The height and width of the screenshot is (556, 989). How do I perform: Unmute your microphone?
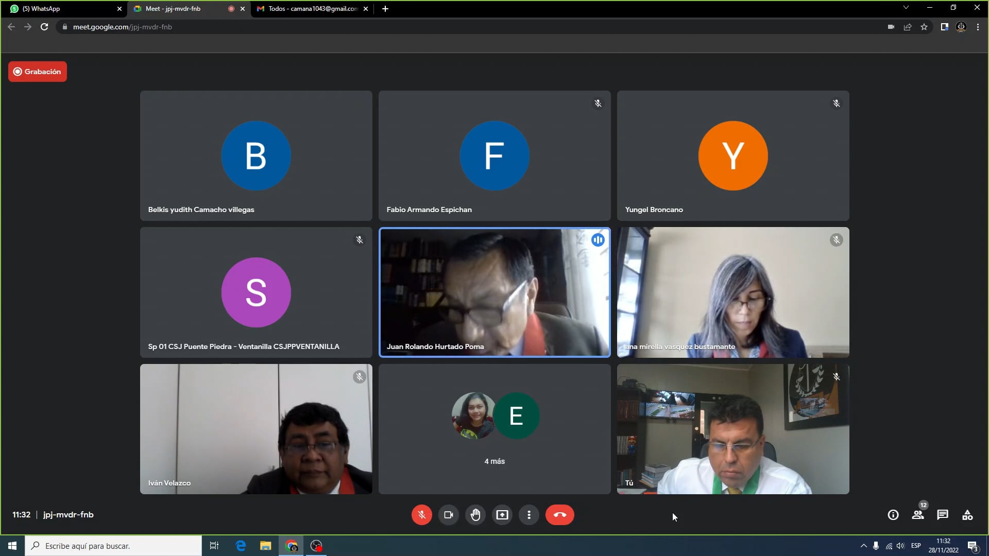coord(421,515)
